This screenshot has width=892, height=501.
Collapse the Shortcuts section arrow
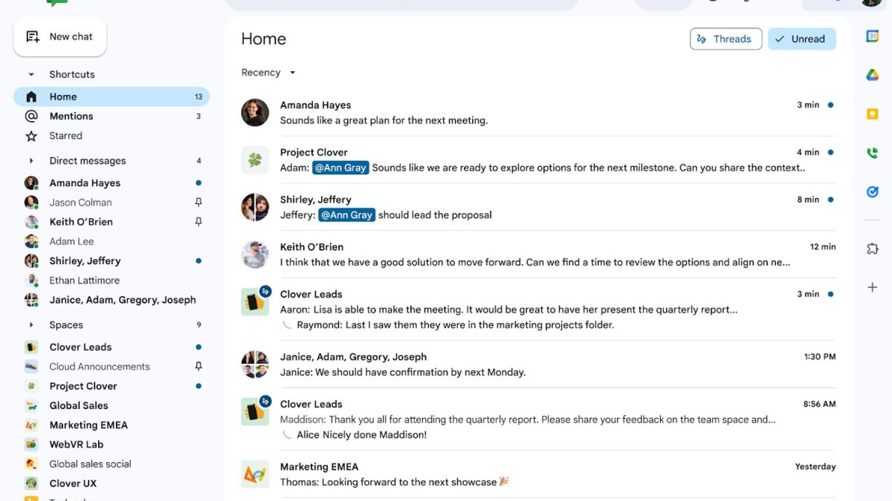pos(31,74)
